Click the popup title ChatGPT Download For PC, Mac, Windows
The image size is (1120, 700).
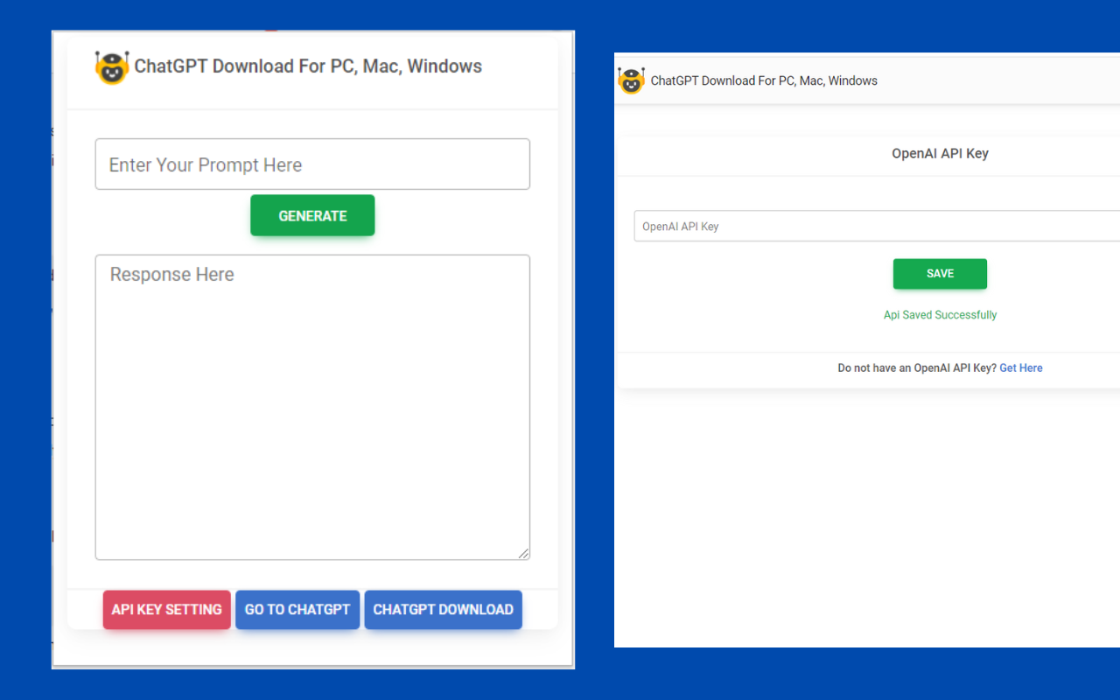(x=308, y=66)
